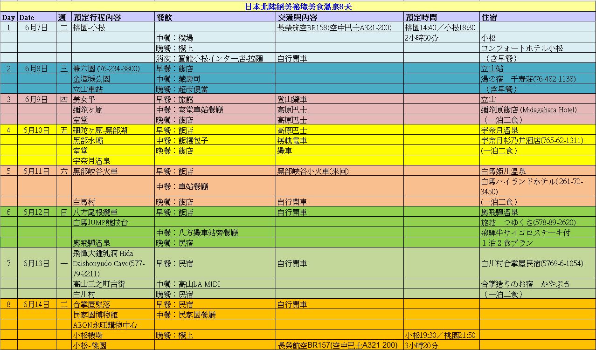Click the title cell 日本北陸絕美祕境美食溫泉8天
This screenshot has width=596, height=350.
click(x=298, y=7)
